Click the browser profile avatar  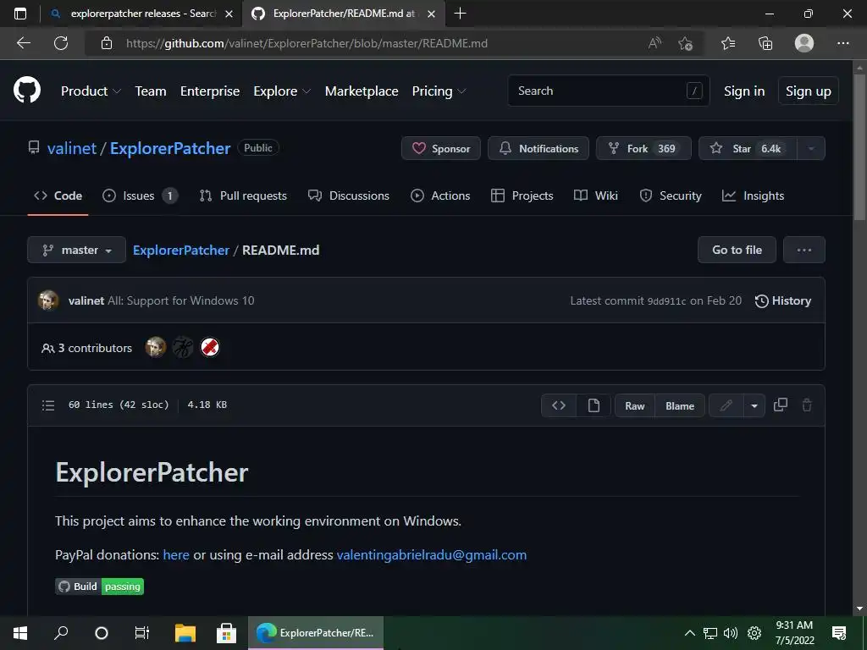(804, 43)
